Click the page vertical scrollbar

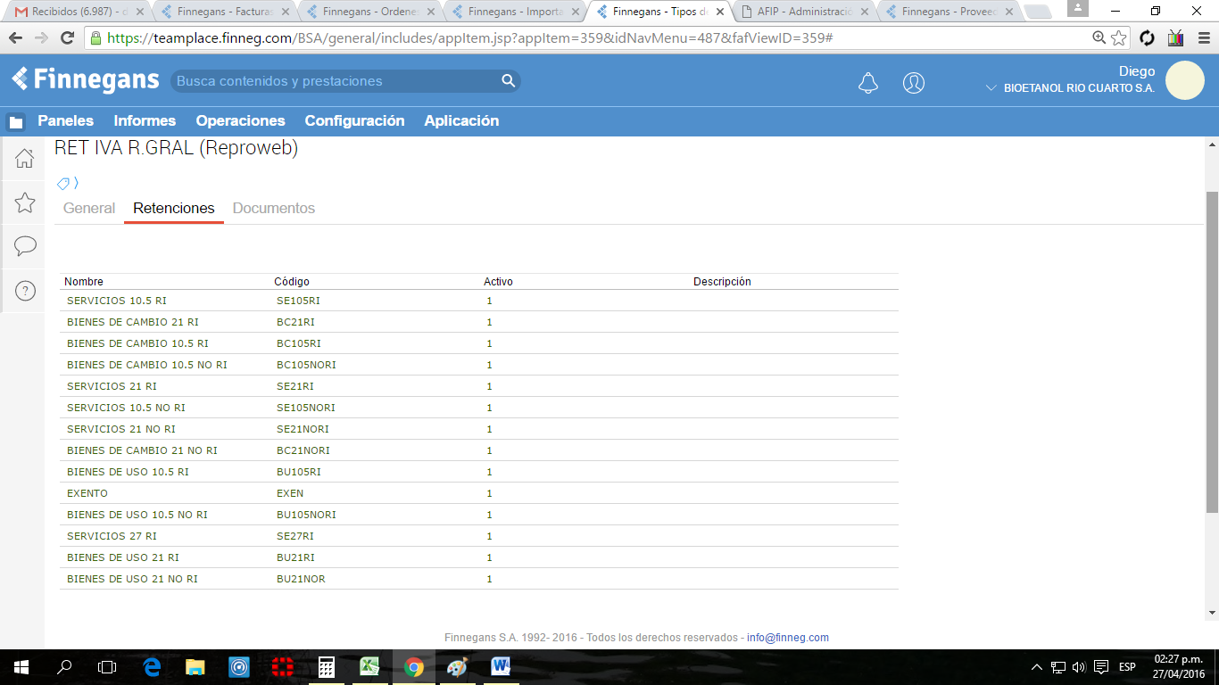click(1212, 351)
